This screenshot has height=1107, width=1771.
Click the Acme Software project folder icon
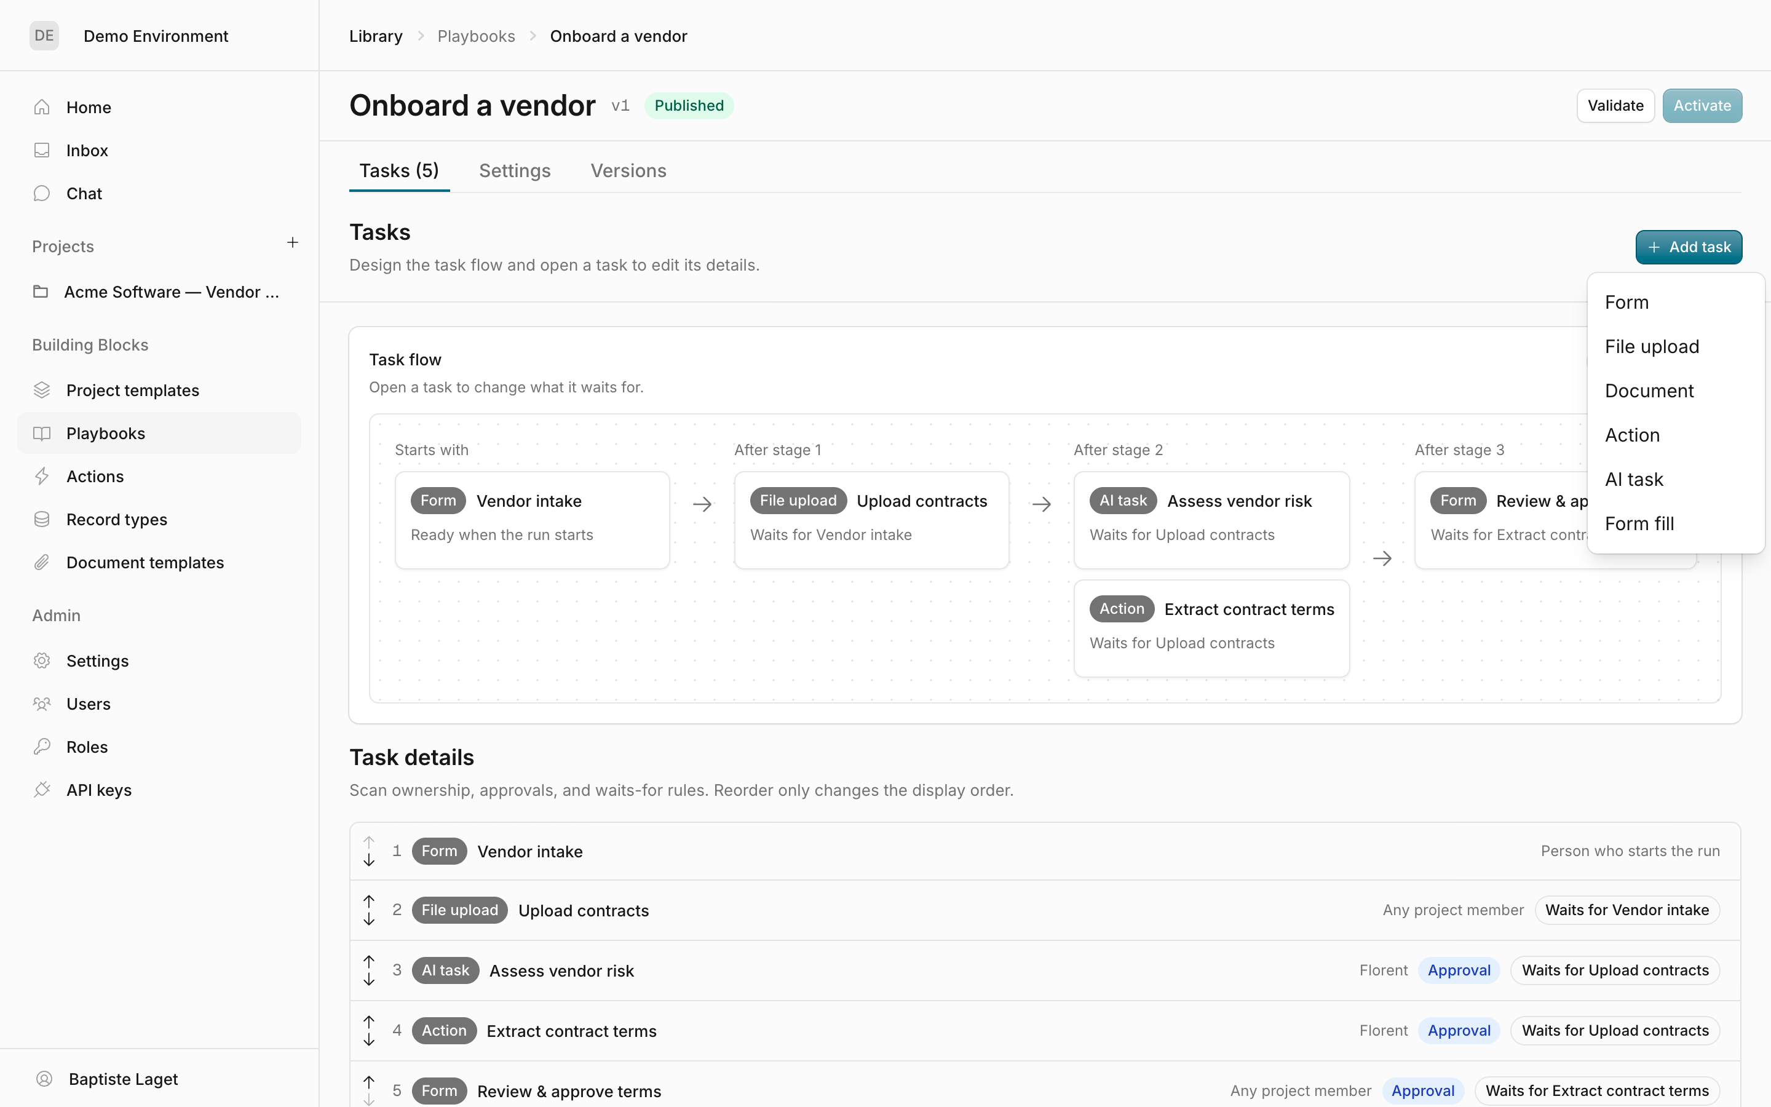tap(41, 292)
